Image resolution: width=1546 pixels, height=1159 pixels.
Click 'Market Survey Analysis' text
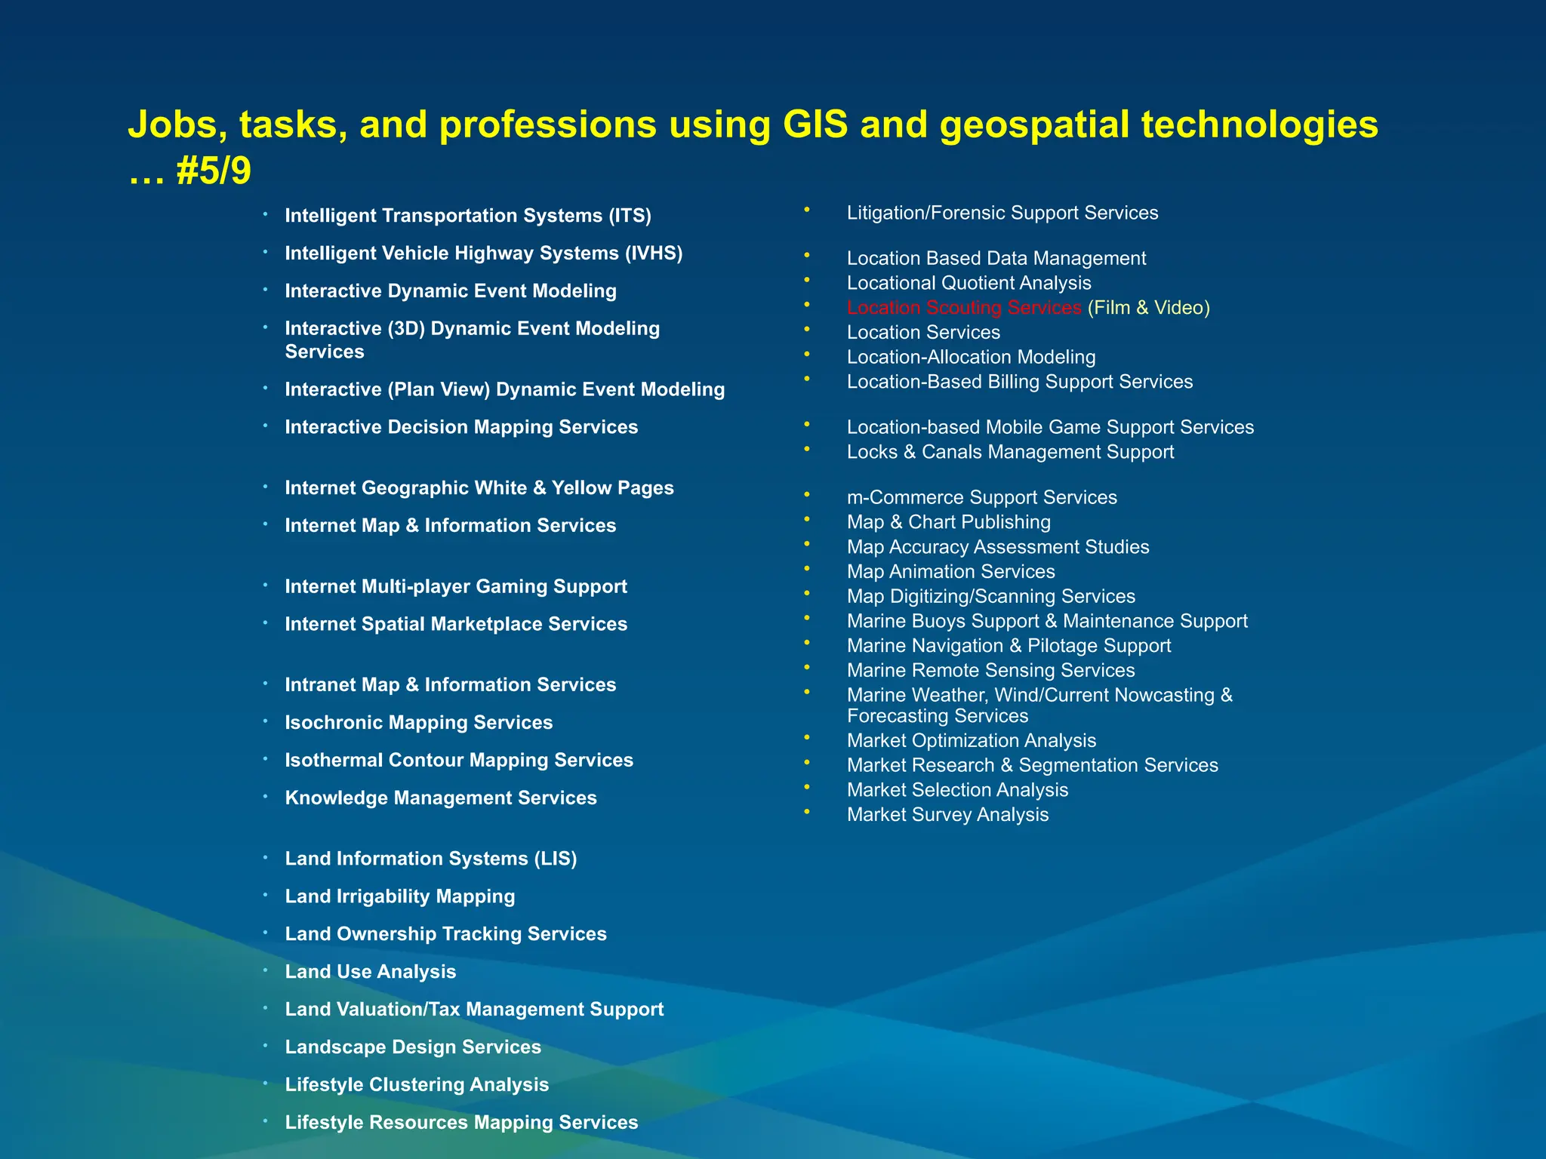click(947, 816)
